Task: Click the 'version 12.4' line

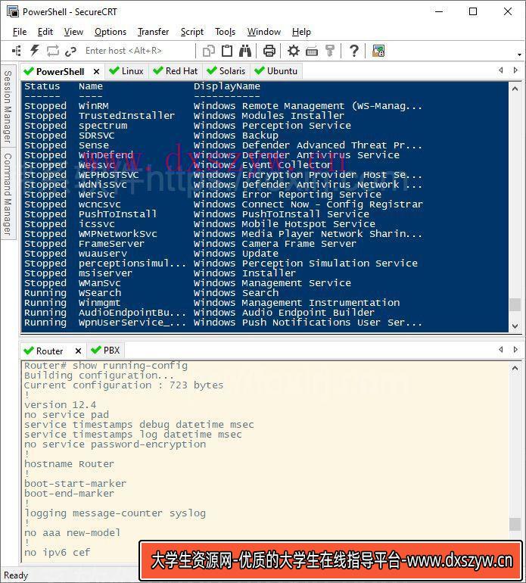Action: 61,405
